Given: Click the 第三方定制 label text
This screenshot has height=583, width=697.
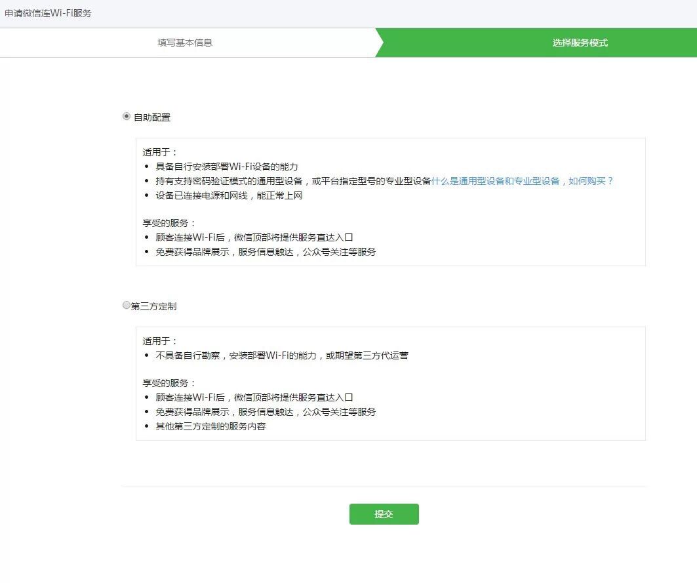Looking at the screenshot, I should coord(154,306).
